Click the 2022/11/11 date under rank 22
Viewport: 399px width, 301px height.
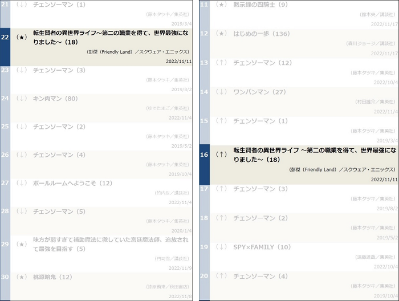point(178,62)
